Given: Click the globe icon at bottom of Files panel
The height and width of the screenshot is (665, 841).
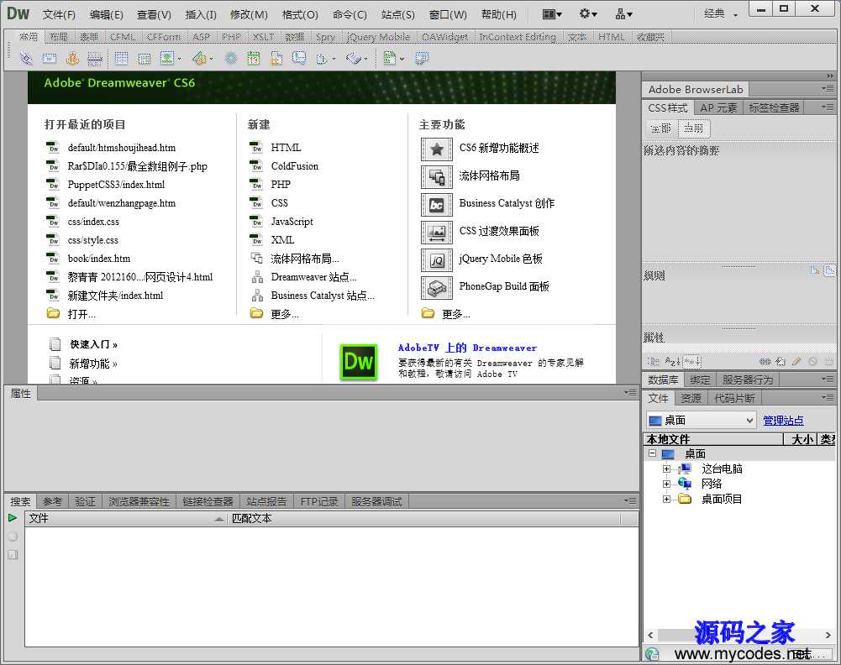Looking at the screenshot, I should coord(652,653).
